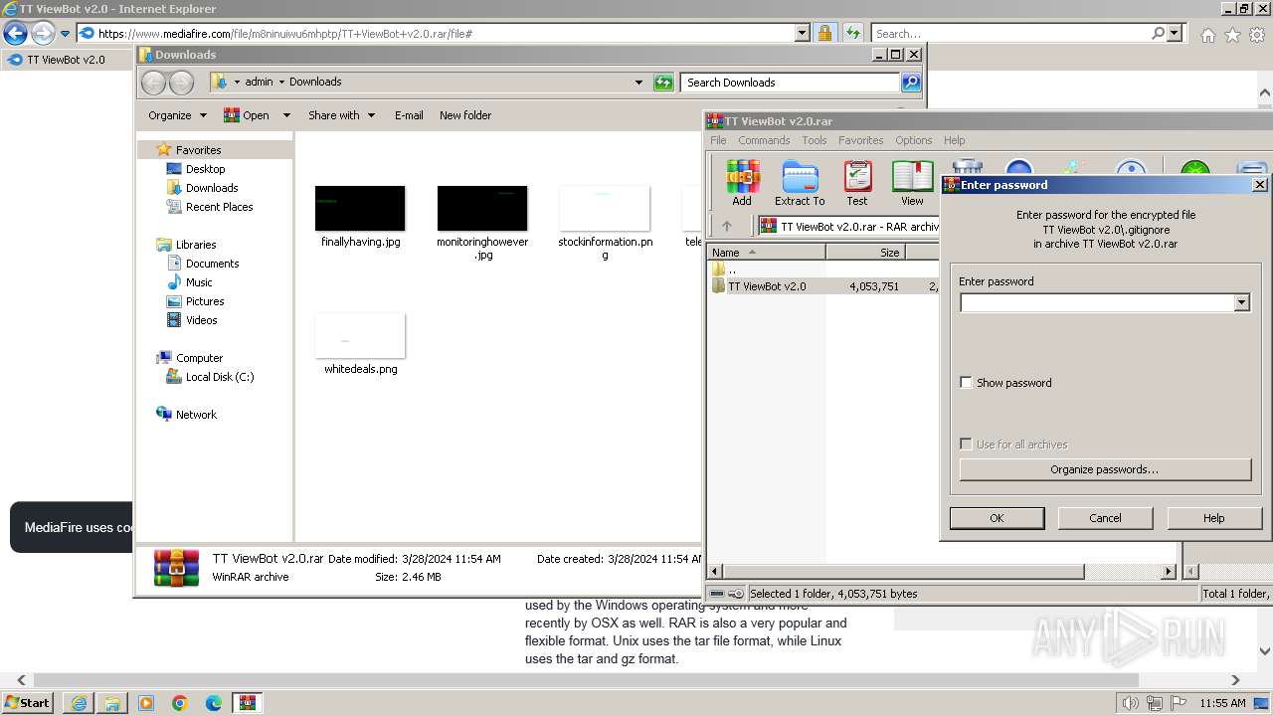Image resolution: width=1273 pixels, height=716 pixels.
Task: Select Favorites in the navigation pane
Action: coord(198,150)
